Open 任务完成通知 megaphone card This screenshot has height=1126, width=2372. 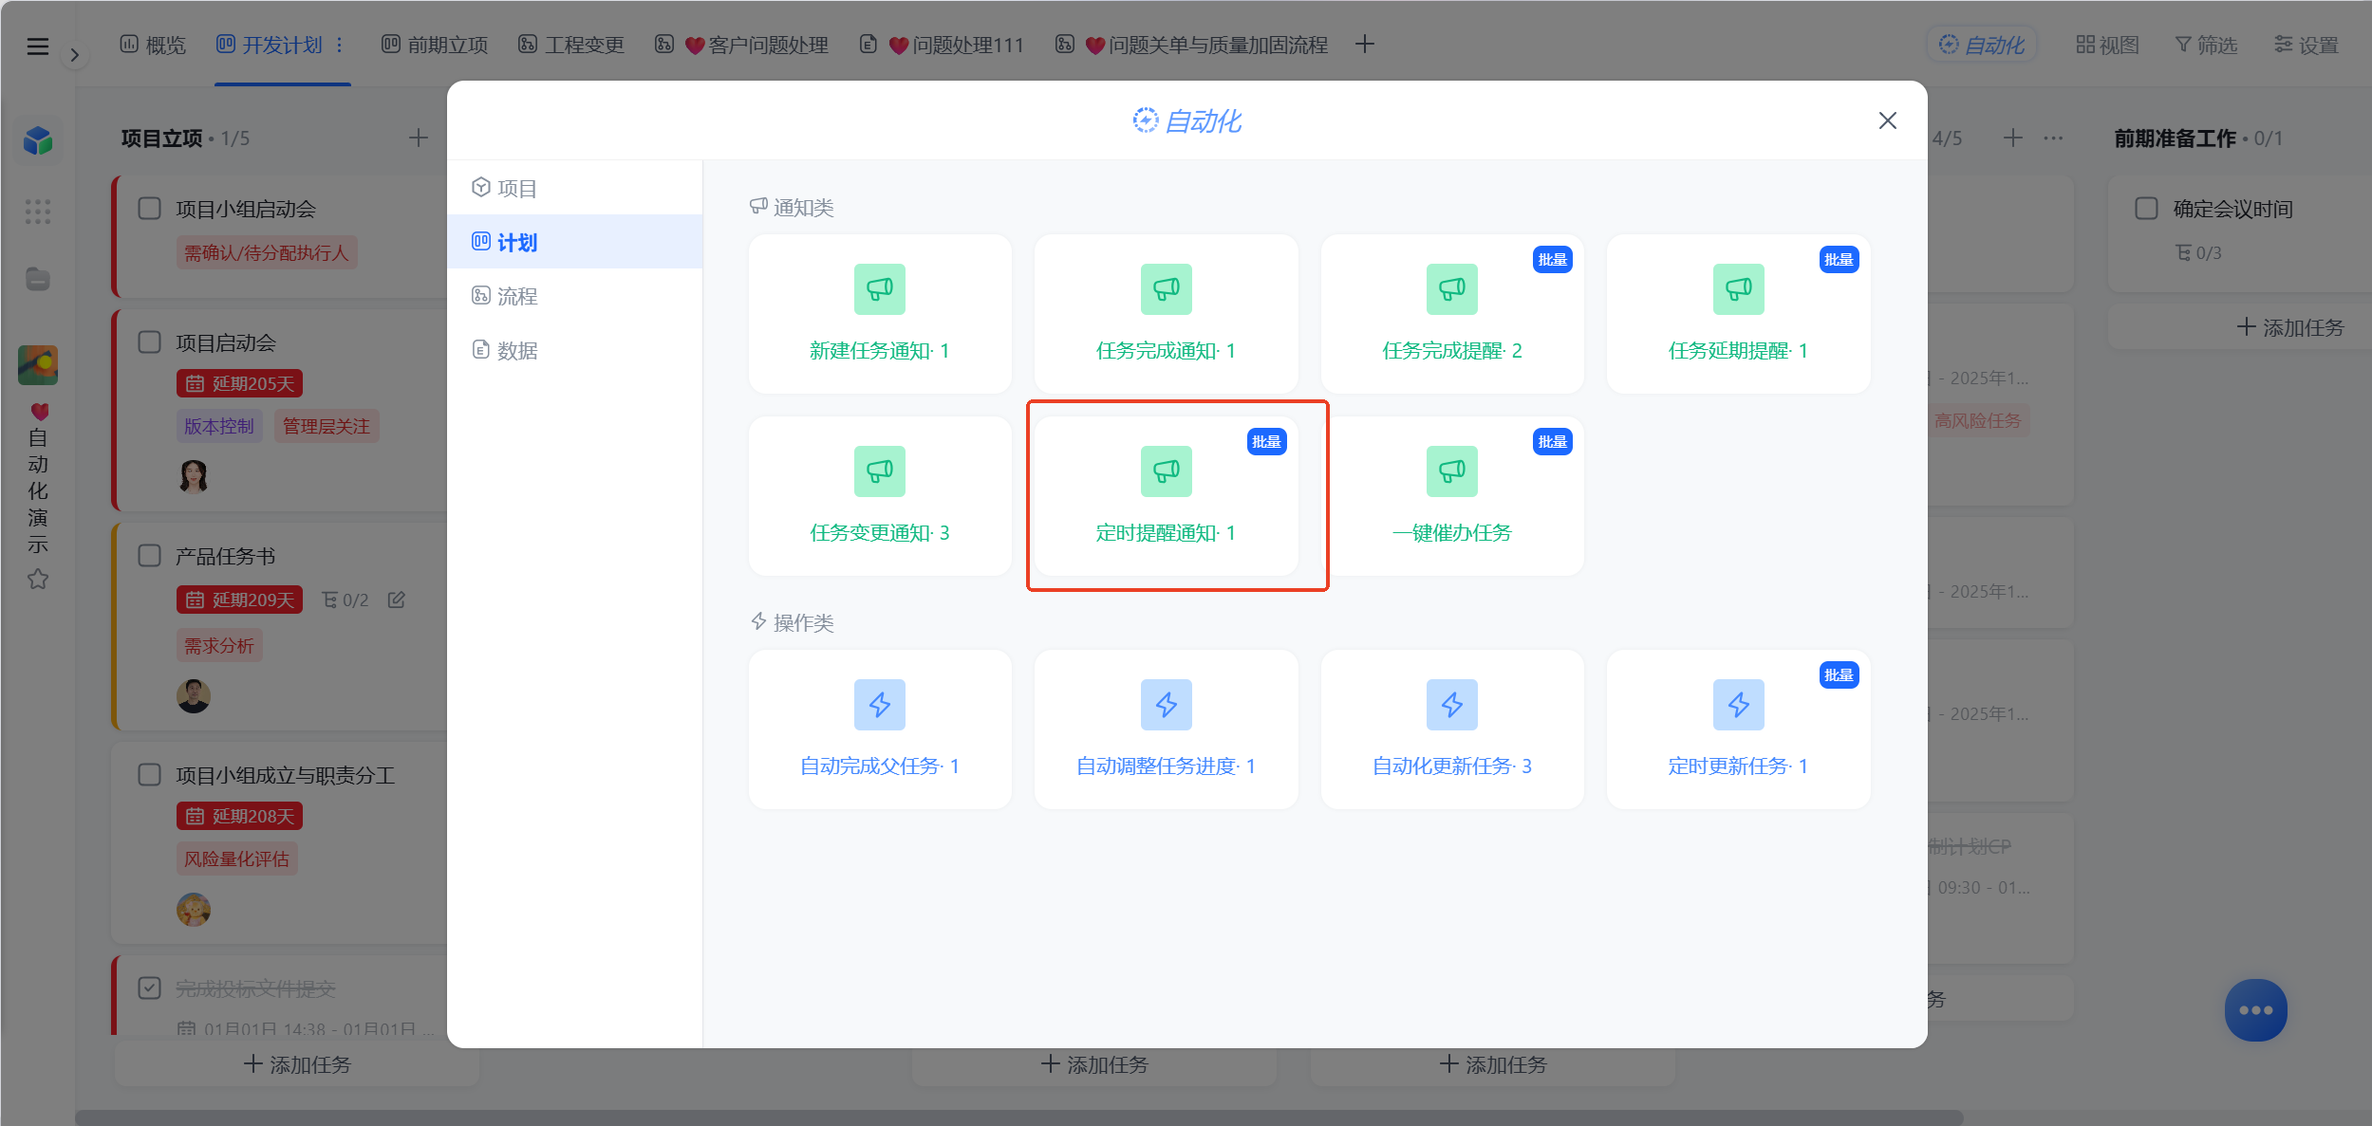1167,314
